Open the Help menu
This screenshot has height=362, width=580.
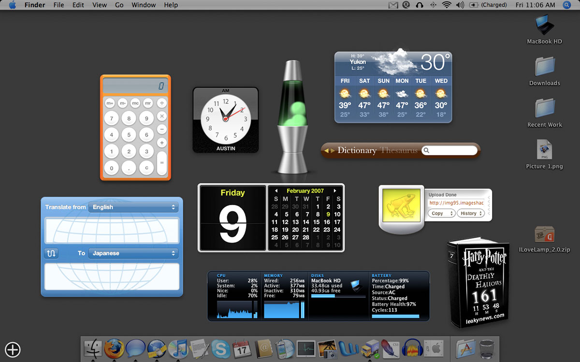pos(171,5)
